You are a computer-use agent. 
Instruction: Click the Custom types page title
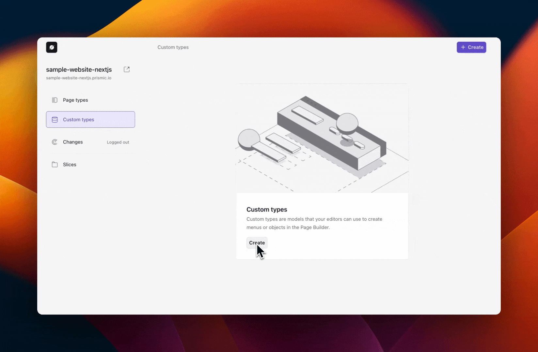173,47
